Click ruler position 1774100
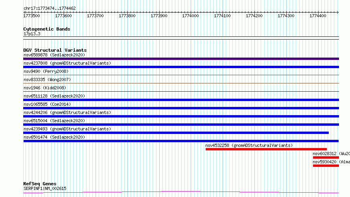This screenshot has height=197, width=350. [222, 16]
